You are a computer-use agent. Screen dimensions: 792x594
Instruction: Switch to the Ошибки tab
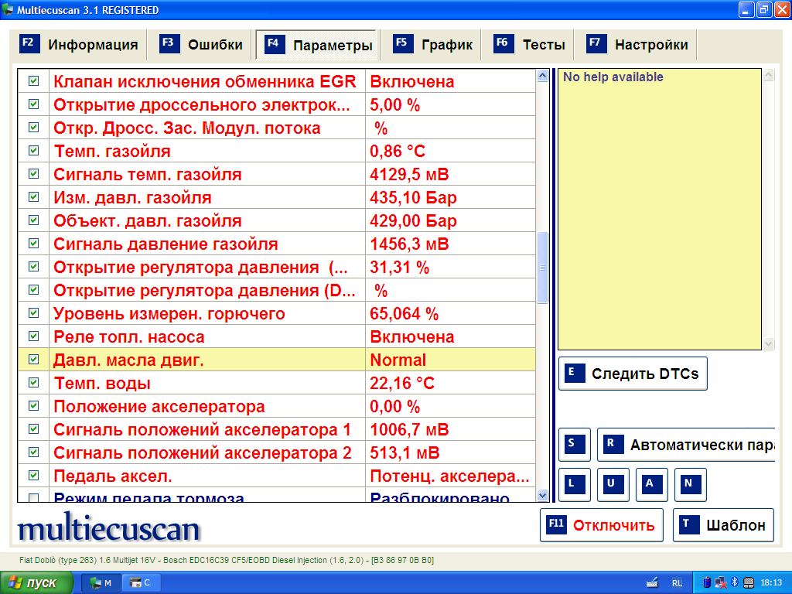coord(201,44)
